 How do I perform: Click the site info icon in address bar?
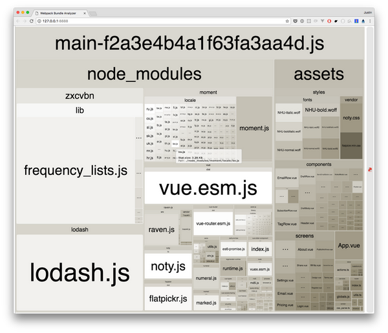tap(39, 21)
